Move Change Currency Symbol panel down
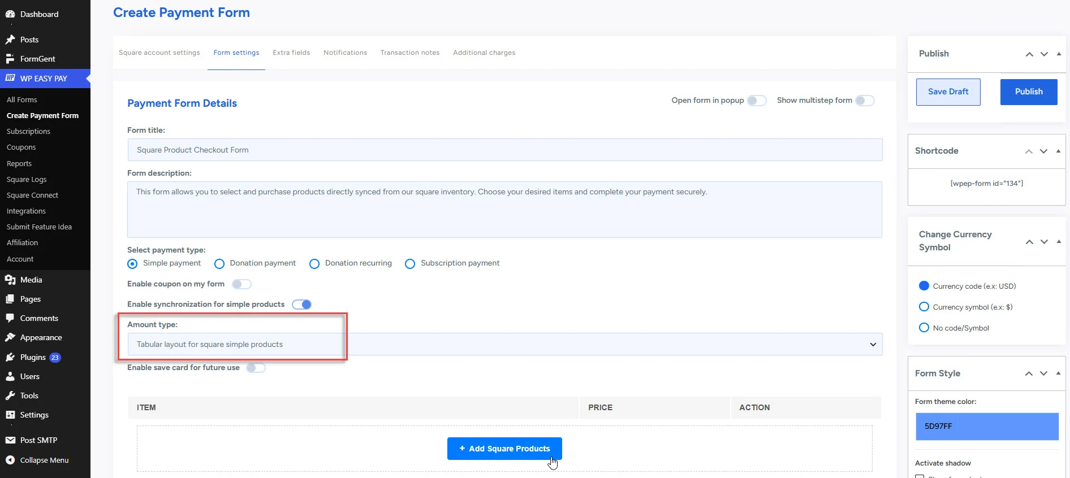 1044,242
